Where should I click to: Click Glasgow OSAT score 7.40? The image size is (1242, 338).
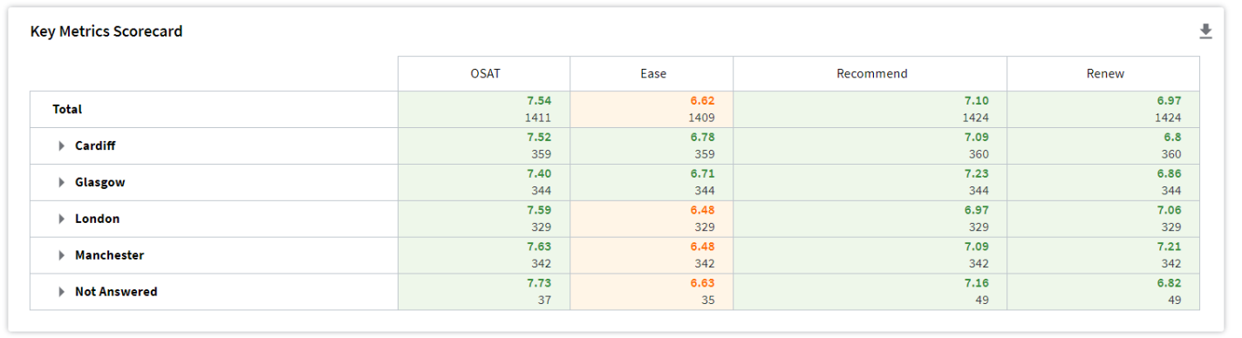point(539,174)
